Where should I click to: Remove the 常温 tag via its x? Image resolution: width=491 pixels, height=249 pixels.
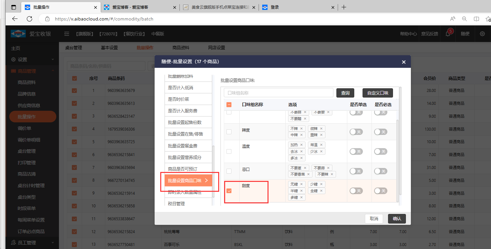click(321, 145)
